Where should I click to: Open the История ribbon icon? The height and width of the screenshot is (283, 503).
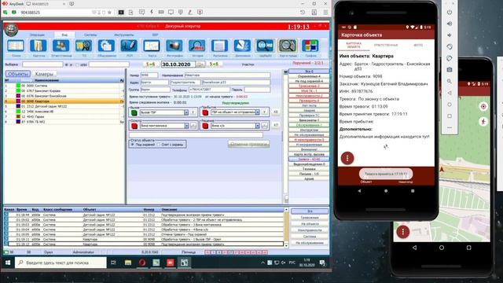(x=197, y=46)
